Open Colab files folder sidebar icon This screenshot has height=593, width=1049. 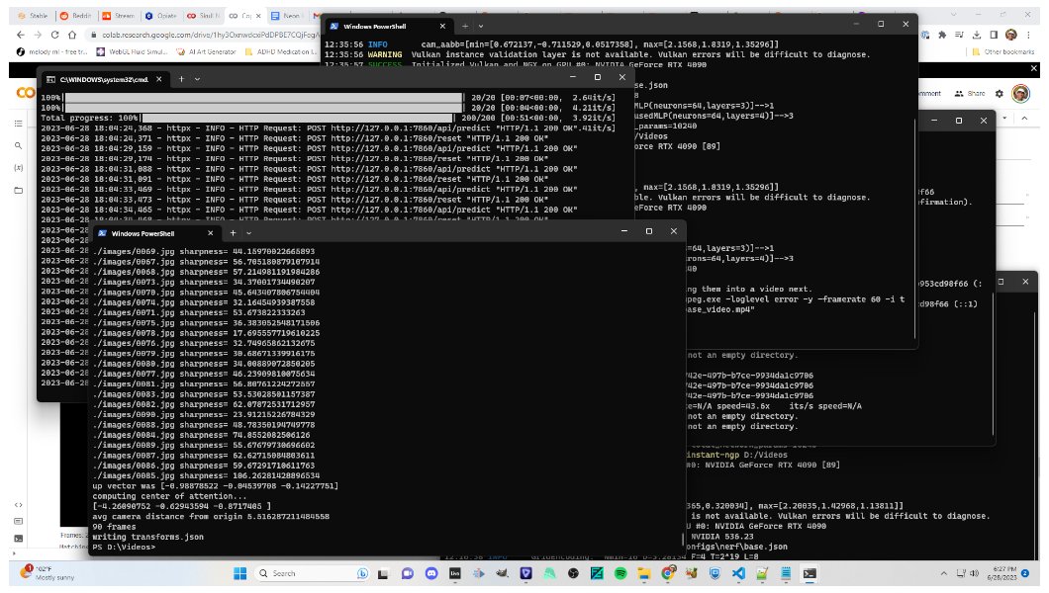click(18, 191)
